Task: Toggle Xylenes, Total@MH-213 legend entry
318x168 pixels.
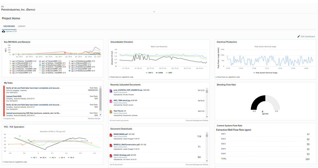Action: coord(52,73)
